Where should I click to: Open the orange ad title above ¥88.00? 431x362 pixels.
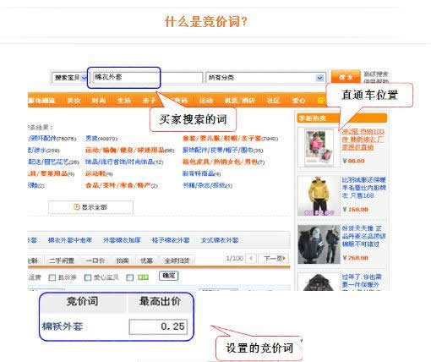[x=363, y=140]
